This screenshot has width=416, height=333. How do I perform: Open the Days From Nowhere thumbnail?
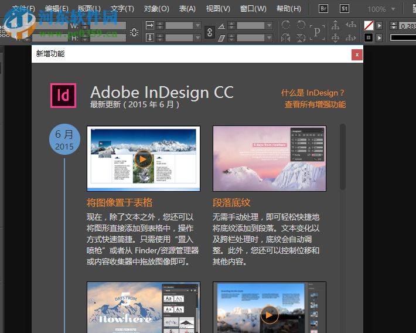point(144,307)
